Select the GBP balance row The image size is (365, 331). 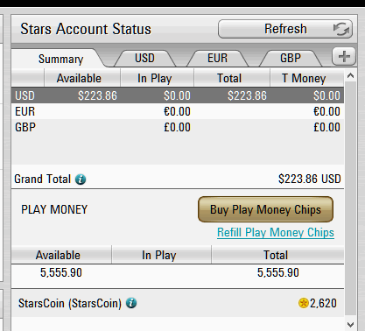coord(178,127)
